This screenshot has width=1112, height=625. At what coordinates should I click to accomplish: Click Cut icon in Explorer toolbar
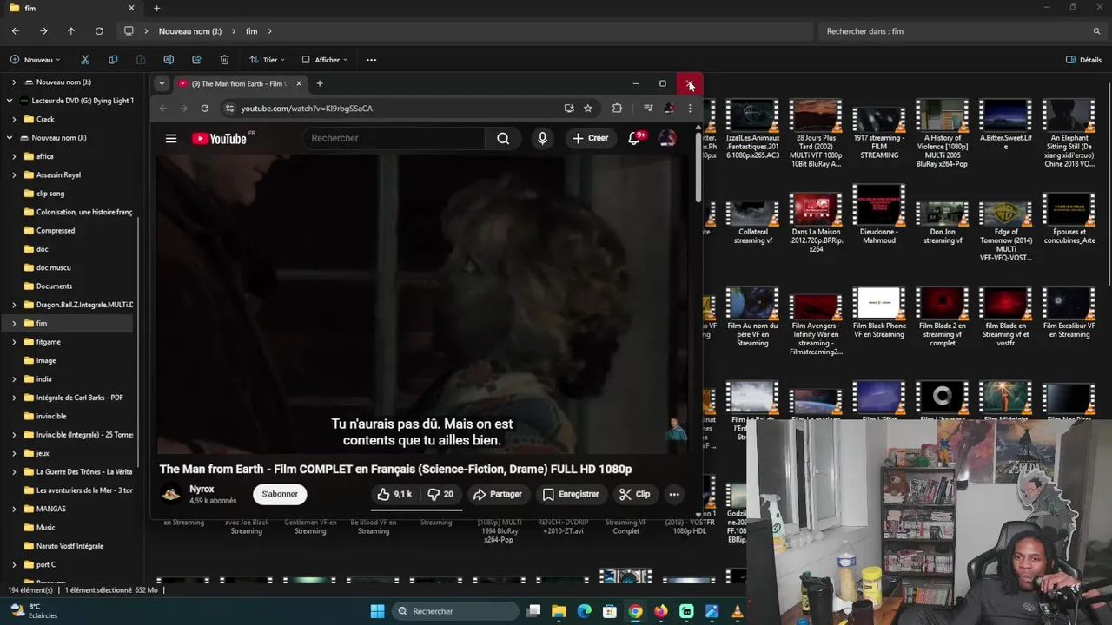(85, 60)
